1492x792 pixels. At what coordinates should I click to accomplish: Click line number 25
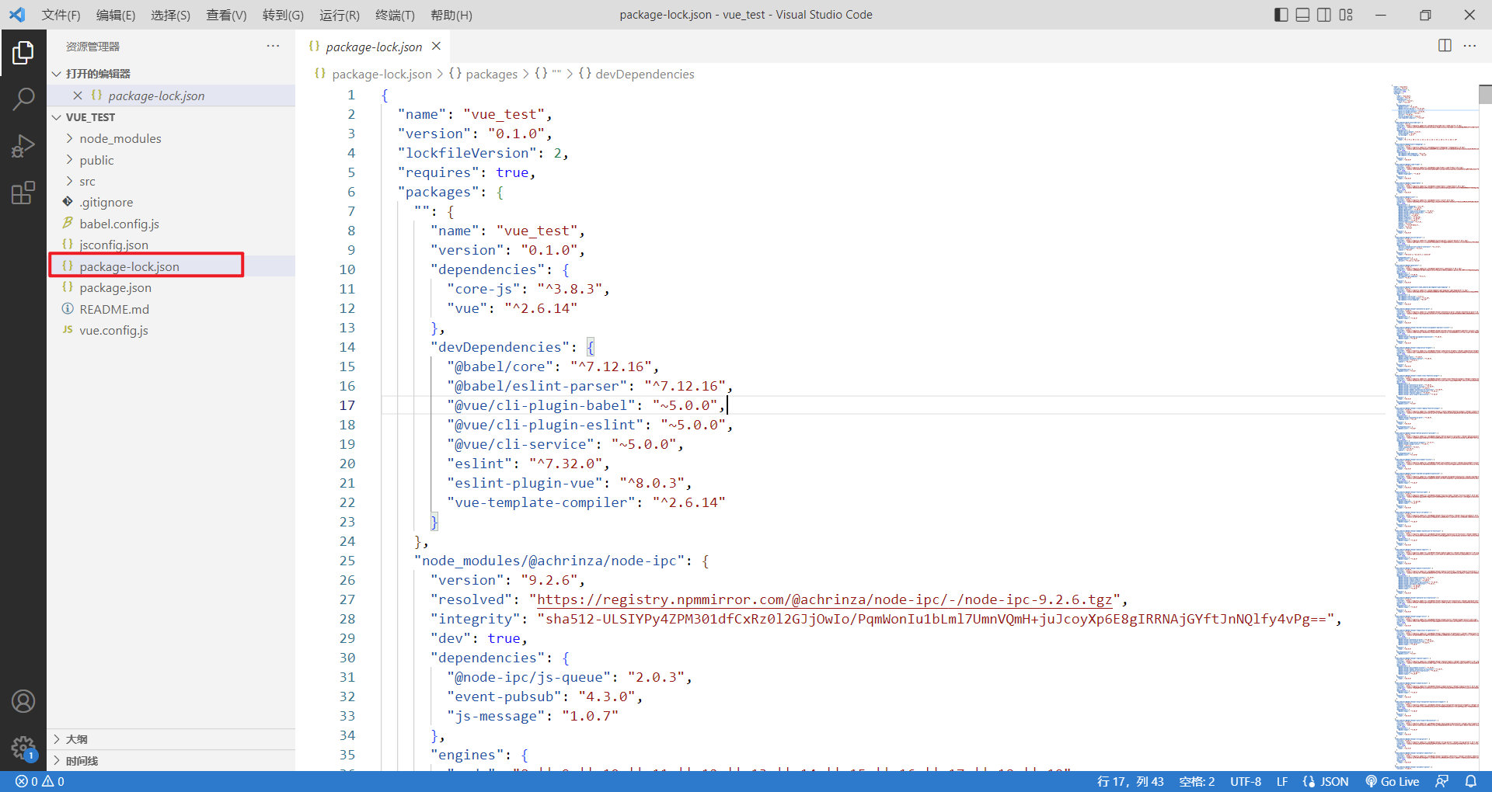347,561
